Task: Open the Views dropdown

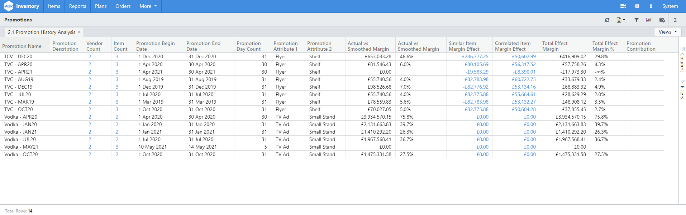Action: pos(667,32)
